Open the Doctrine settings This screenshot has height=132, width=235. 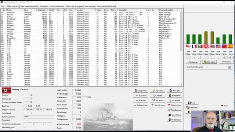pyautogui.click(x=158, y=95)
